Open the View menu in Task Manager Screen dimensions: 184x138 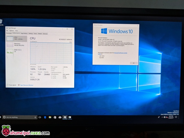[16, 31]
